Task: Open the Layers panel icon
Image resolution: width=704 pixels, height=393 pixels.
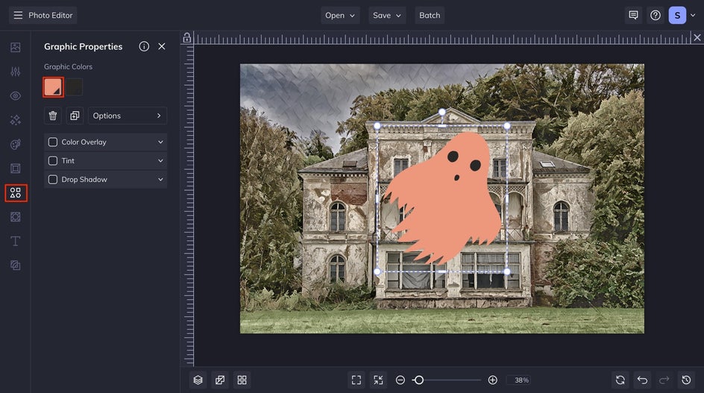Action: (198, 380)
